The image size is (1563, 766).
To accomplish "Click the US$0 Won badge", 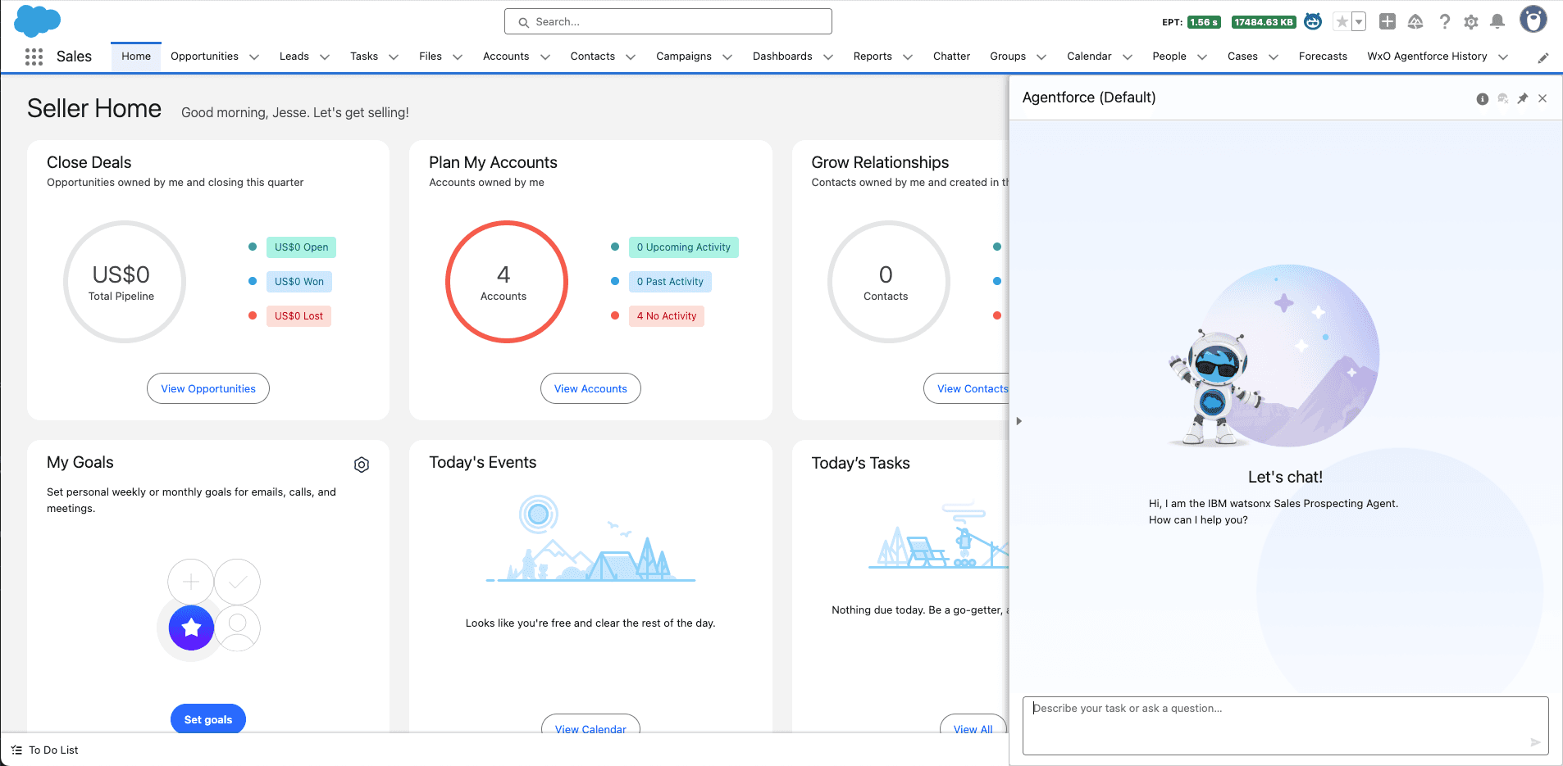I will [299, 282].
